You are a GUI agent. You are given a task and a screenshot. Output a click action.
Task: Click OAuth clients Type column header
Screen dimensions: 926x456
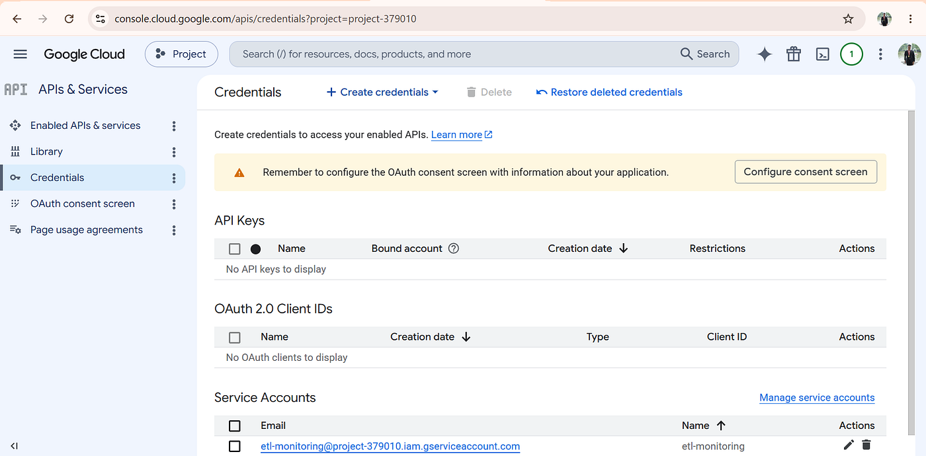(597, 336)
